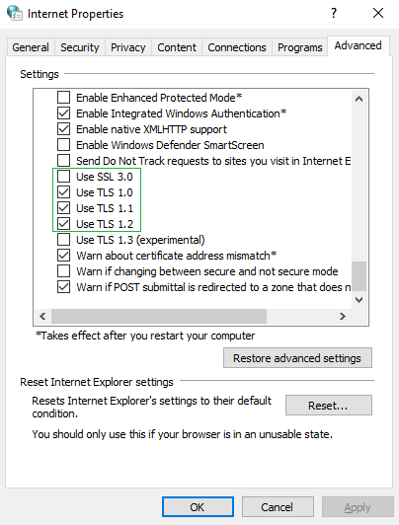The width and height of the screenshot is (399, 525).
Task: Click the Reset... button
Action: [329, 406]
